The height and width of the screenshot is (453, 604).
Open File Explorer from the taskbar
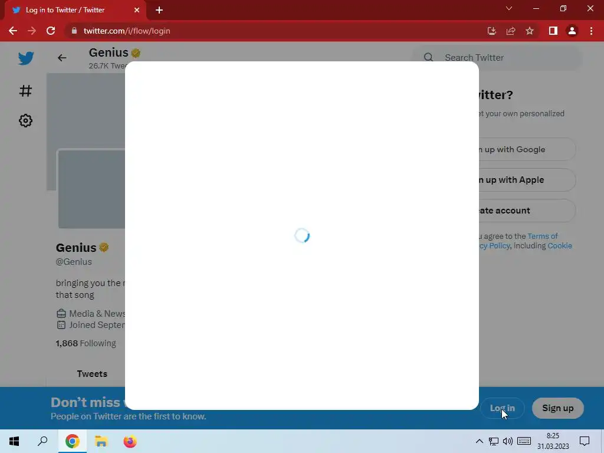(101, 441)
